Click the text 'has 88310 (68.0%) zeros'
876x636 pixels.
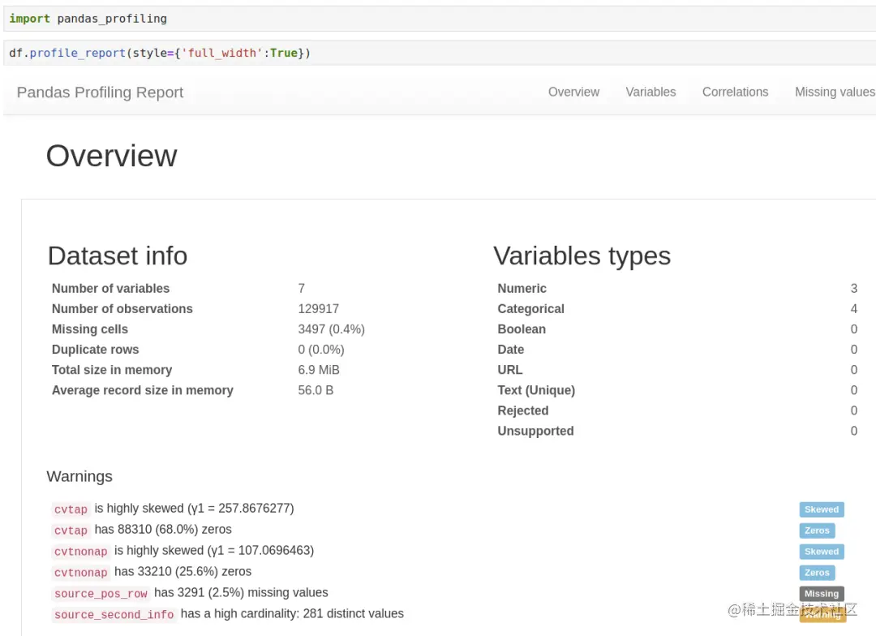(x=162, y=529)
